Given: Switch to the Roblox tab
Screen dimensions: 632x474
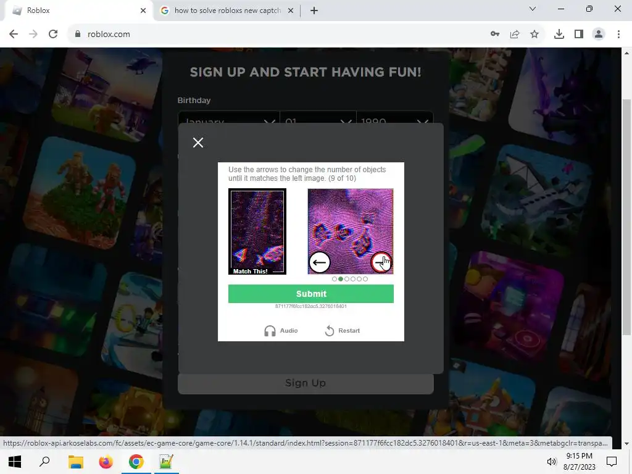Looking at the screenshot, I should tap(78, 10).
